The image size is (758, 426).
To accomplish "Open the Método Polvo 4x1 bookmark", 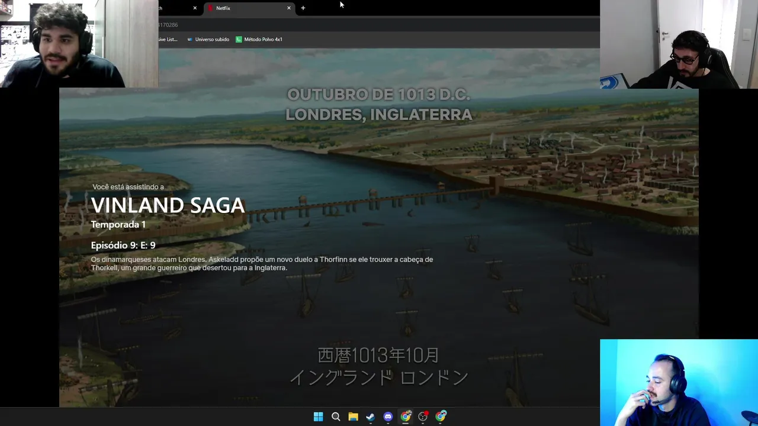I will point(259,39).
